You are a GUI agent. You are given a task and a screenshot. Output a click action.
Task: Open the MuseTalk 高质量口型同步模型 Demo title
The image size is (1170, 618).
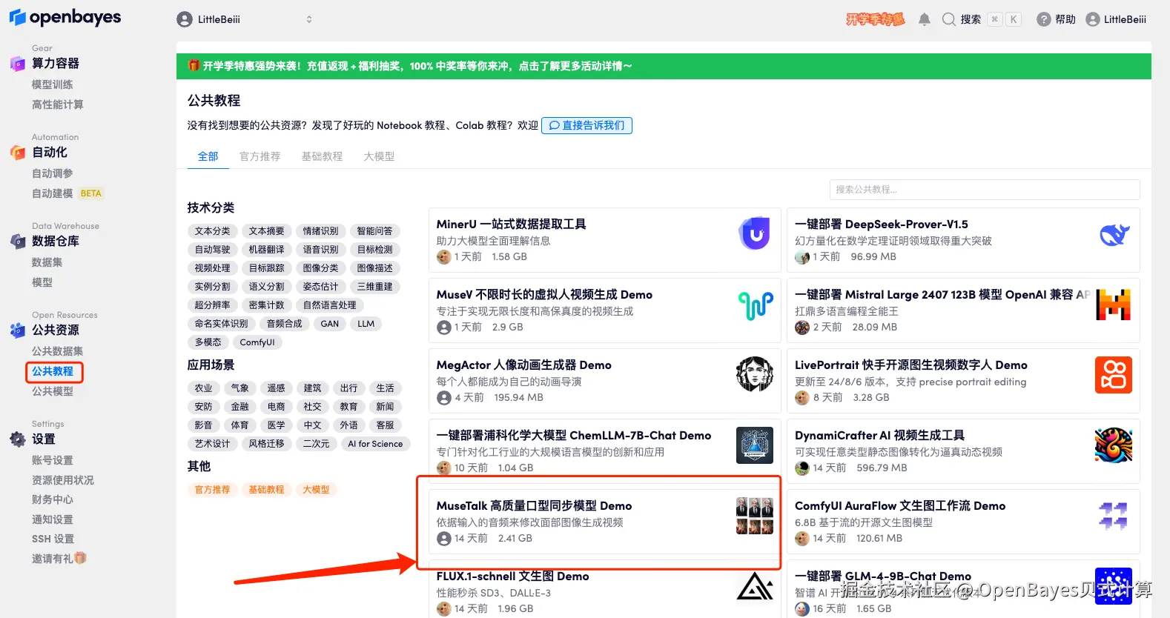(x=534, y=505)
